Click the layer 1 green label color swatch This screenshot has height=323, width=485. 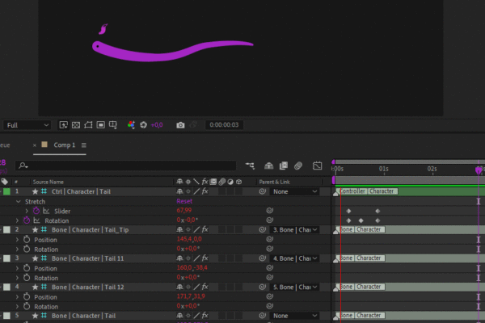(x=6, y=192)
